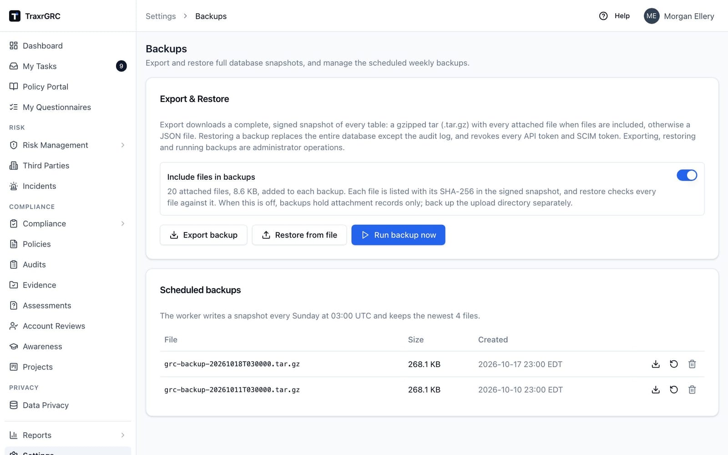Click the Incidents siren icon
Image resolution: width=728 pixels, height=455 pixels.
click(14, 186)
